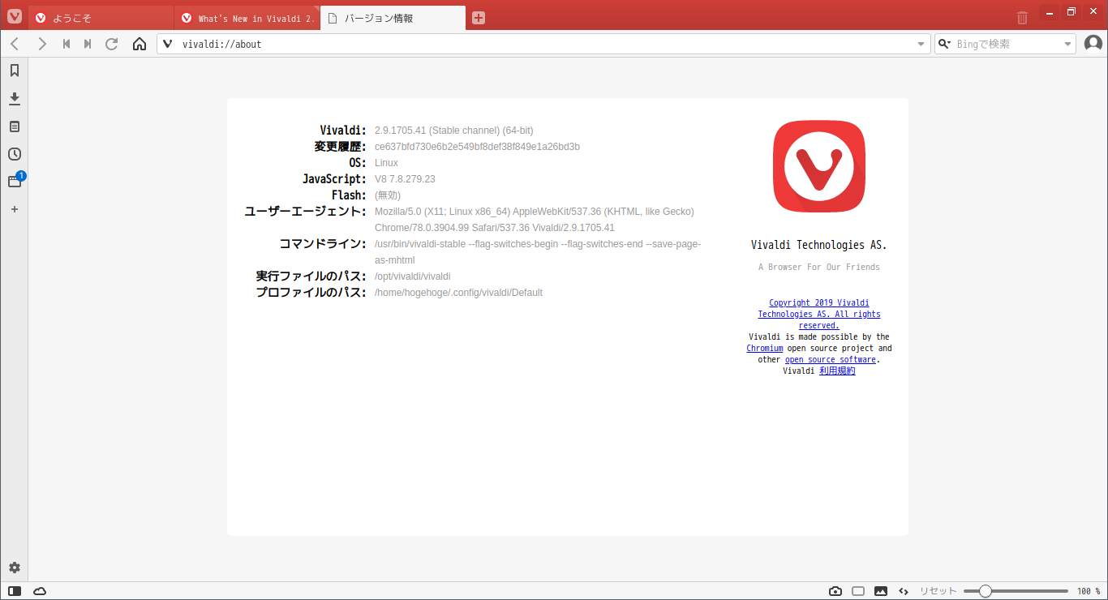Viewport: 1108px width, 600px height.
Task: Click the revision hash ce637bfd730e6b2e549bf8def38f849e1a26bd3b
Action: [x=477, y=147]
